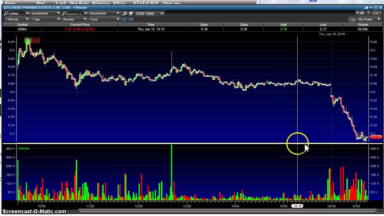The image size is (384, 216).
Task: Open the 3599-1968 account dropdown
Action: (x=149, y=13)
